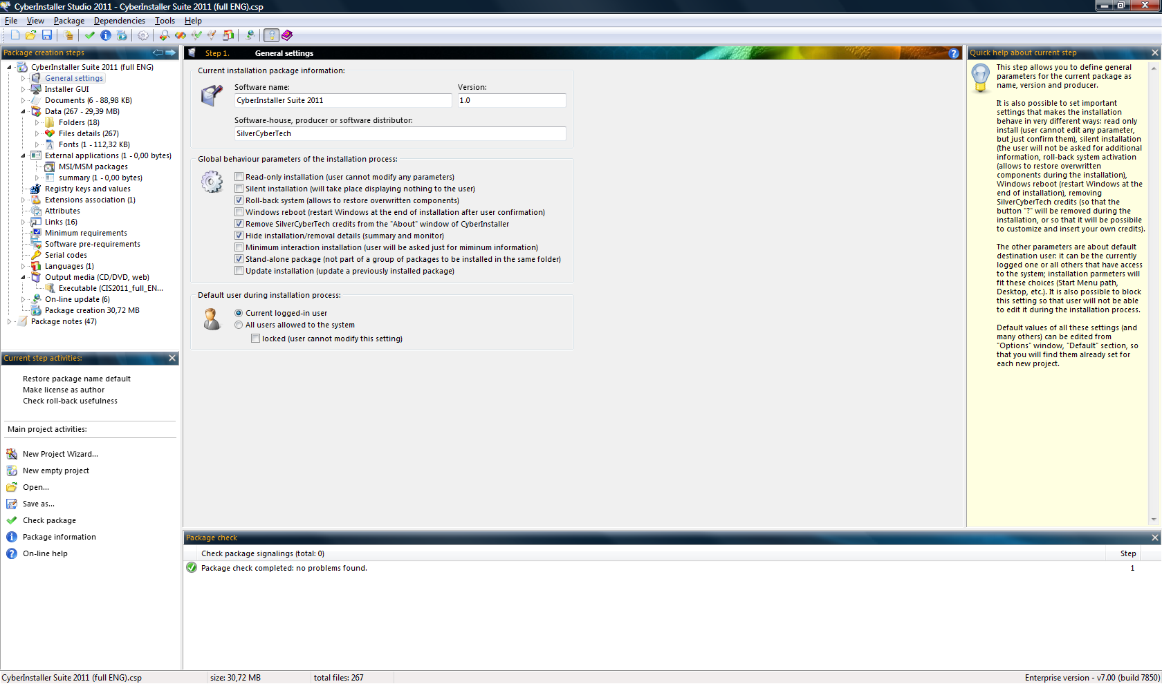
Task: Open the View menu
Action: [35, 21]
